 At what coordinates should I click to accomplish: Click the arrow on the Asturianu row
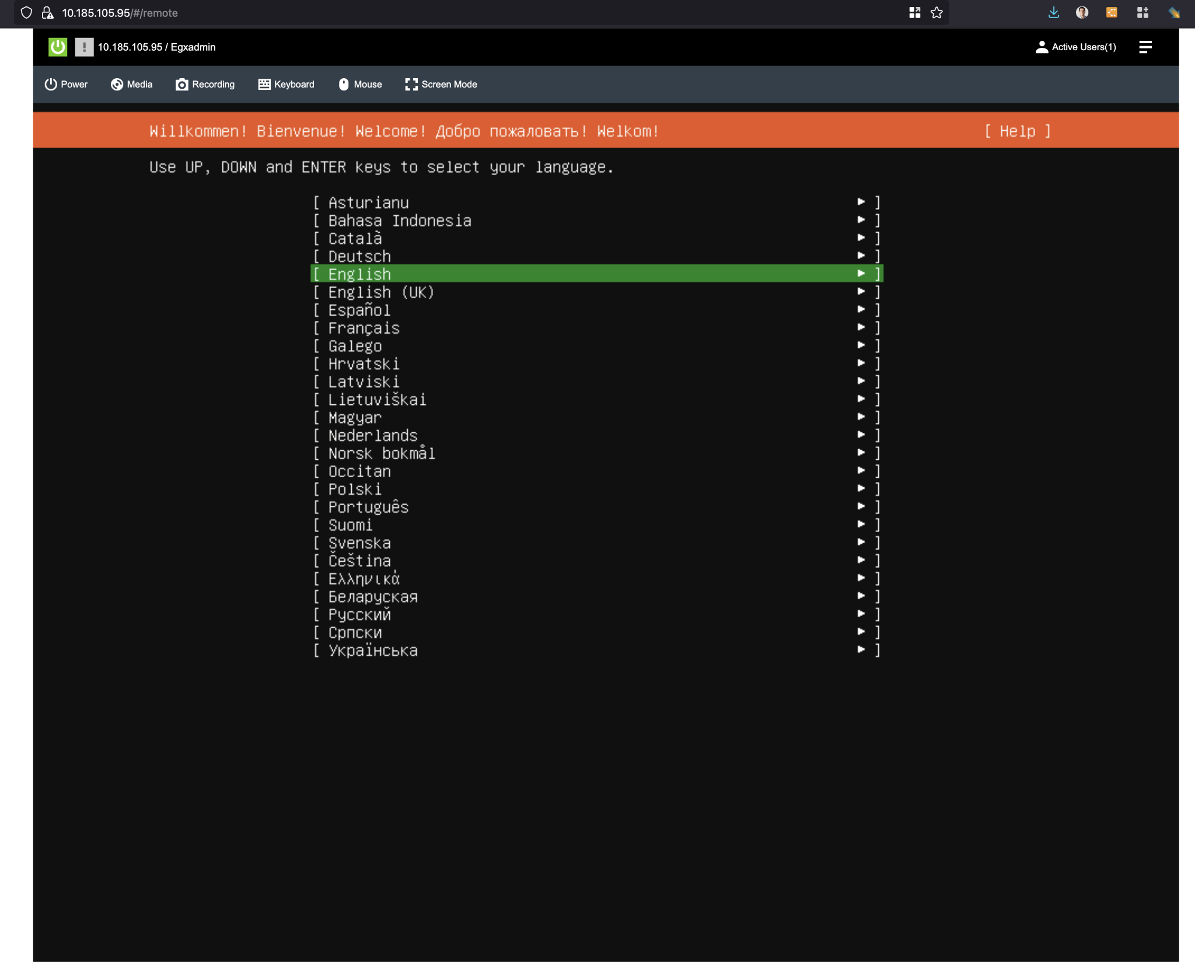861,201
